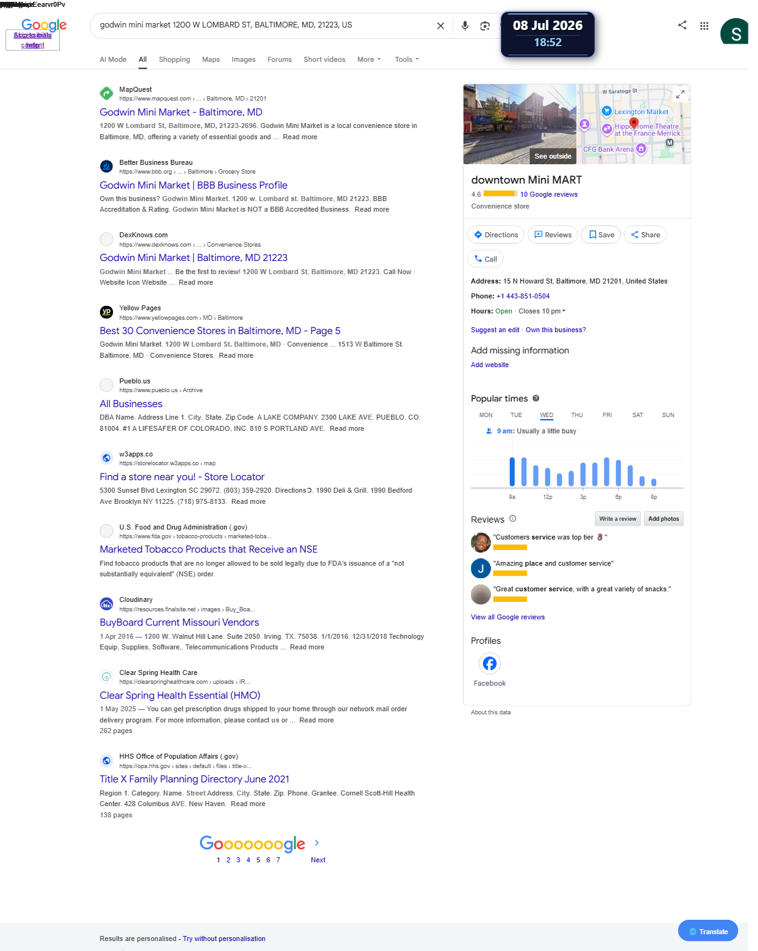Click Add website link
The image size is (758, 951).
[x=490, y=365]
